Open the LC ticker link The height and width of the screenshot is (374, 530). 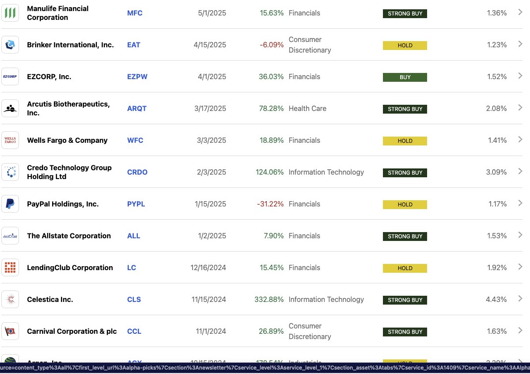[132, 268]
